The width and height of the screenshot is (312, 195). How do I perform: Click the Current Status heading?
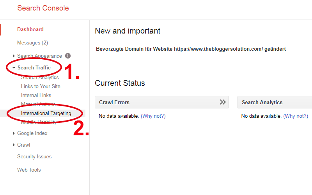[x=120, y=83]
